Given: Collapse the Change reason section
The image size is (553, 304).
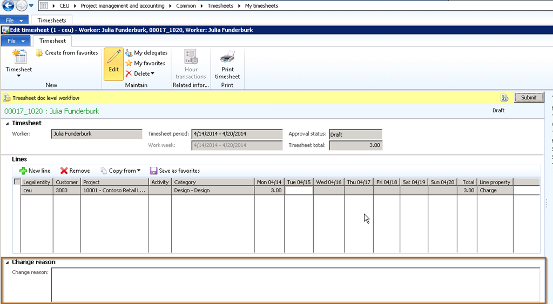Looking at the screenshot, I should 7,262.
